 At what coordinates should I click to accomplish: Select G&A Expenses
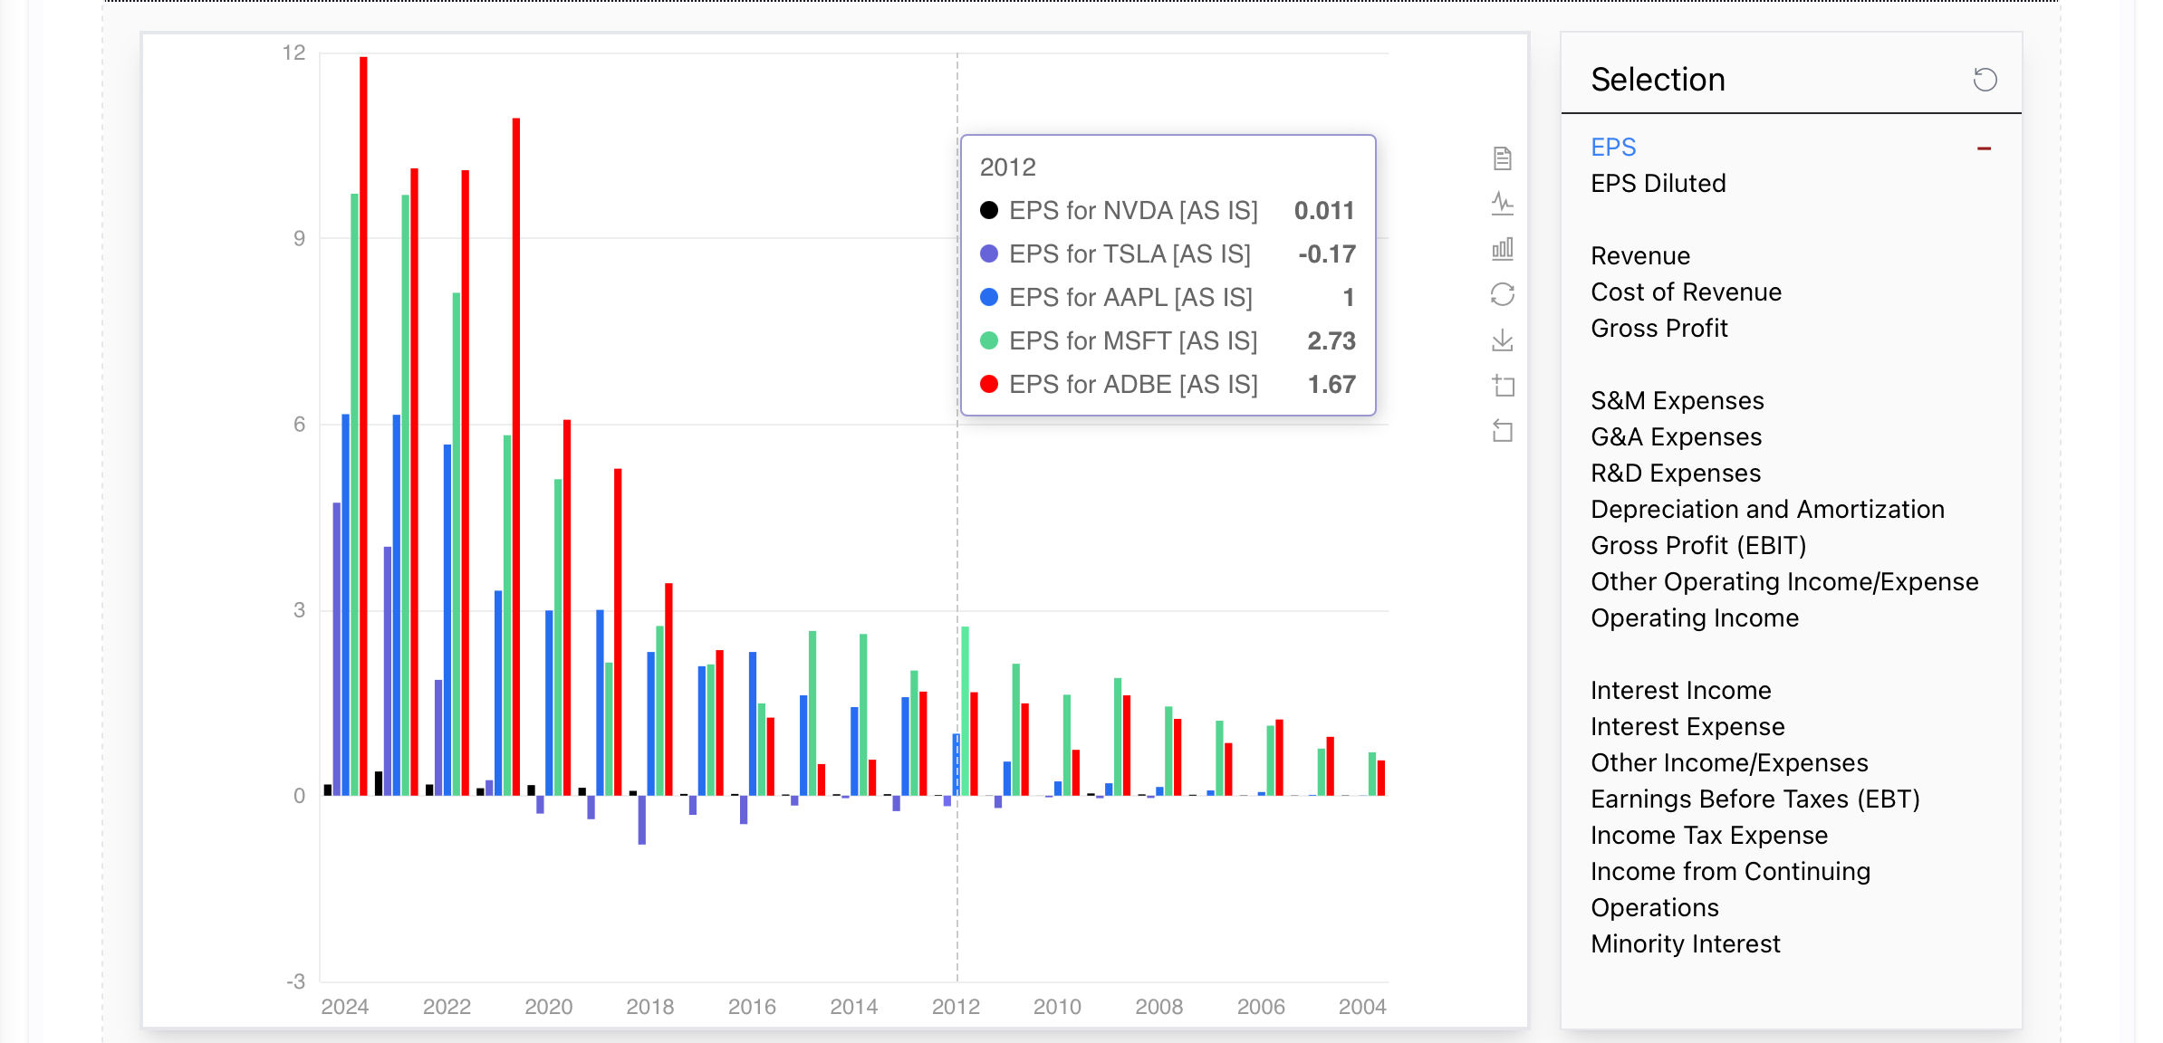tap(1677, 437)
